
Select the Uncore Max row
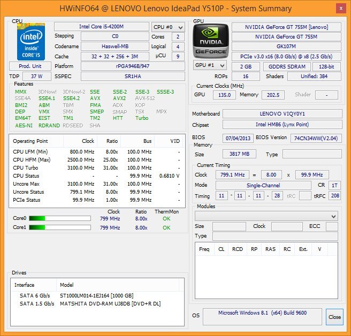(97, 184)
